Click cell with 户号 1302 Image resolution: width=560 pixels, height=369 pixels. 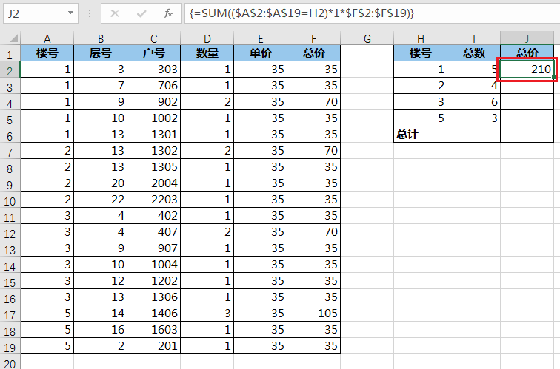[x=153, y=151]
